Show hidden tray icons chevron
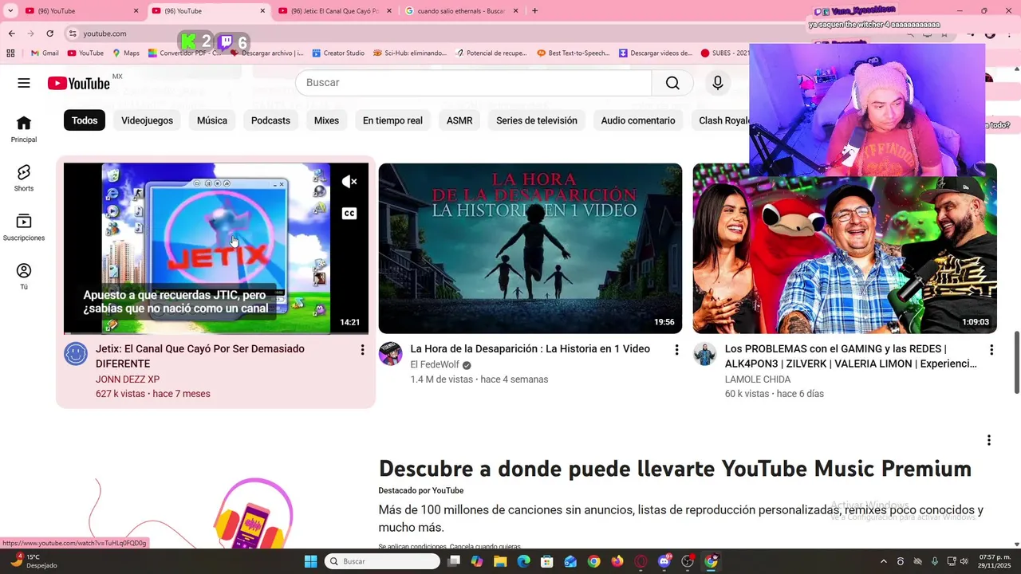This screenshot has height=574, width=1021. [883, 561]
